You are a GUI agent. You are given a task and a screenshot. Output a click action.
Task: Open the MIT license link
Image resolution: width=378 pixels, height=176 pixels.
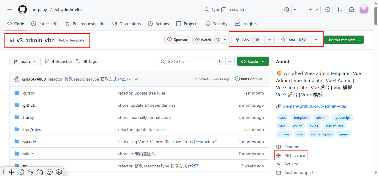(294, 155)
